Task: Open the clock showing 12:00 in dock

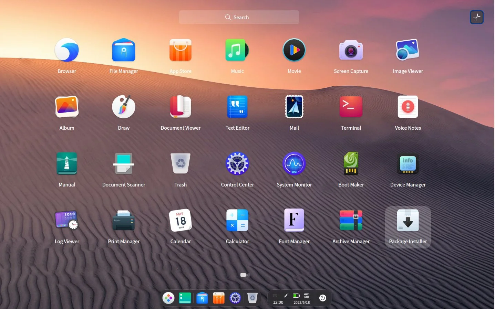Action: click(x=278, y=302)
